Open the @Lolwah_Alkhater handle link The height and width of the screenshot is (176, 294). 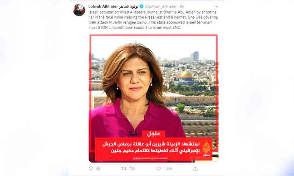click(x=161, y=6)
